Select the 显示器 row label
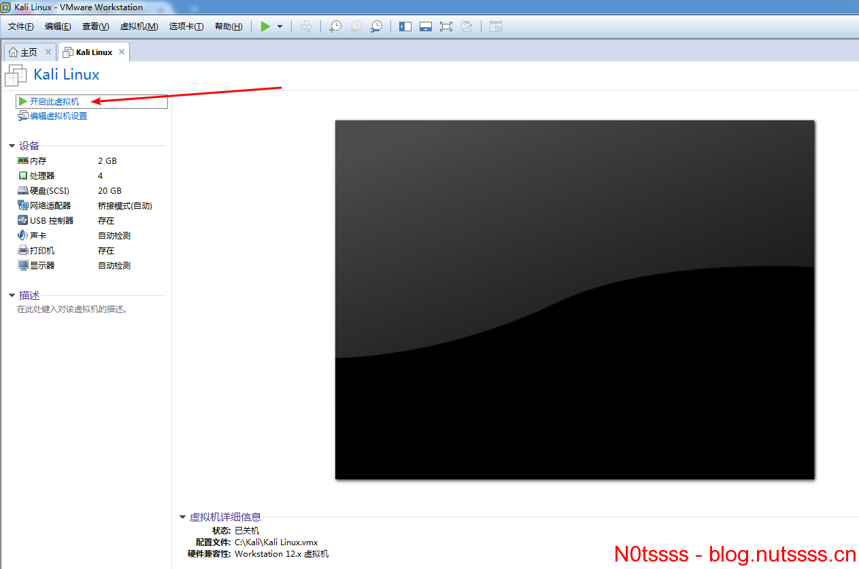This screenshot has width=859, height=569. (42, 266)
